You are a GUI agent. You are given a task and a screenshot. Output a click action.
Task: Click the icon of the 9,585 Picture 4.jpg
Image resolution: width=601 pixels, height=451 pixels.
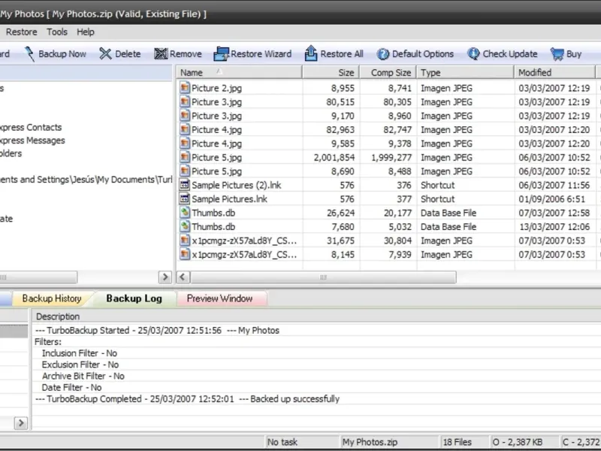[185, 143]
